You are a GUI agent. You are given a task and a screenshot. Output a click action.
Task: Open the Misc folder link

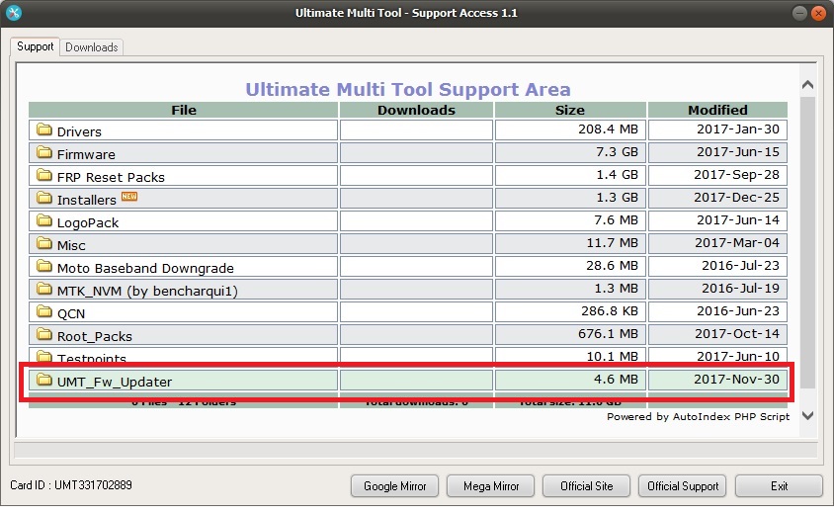pos(71,245)
